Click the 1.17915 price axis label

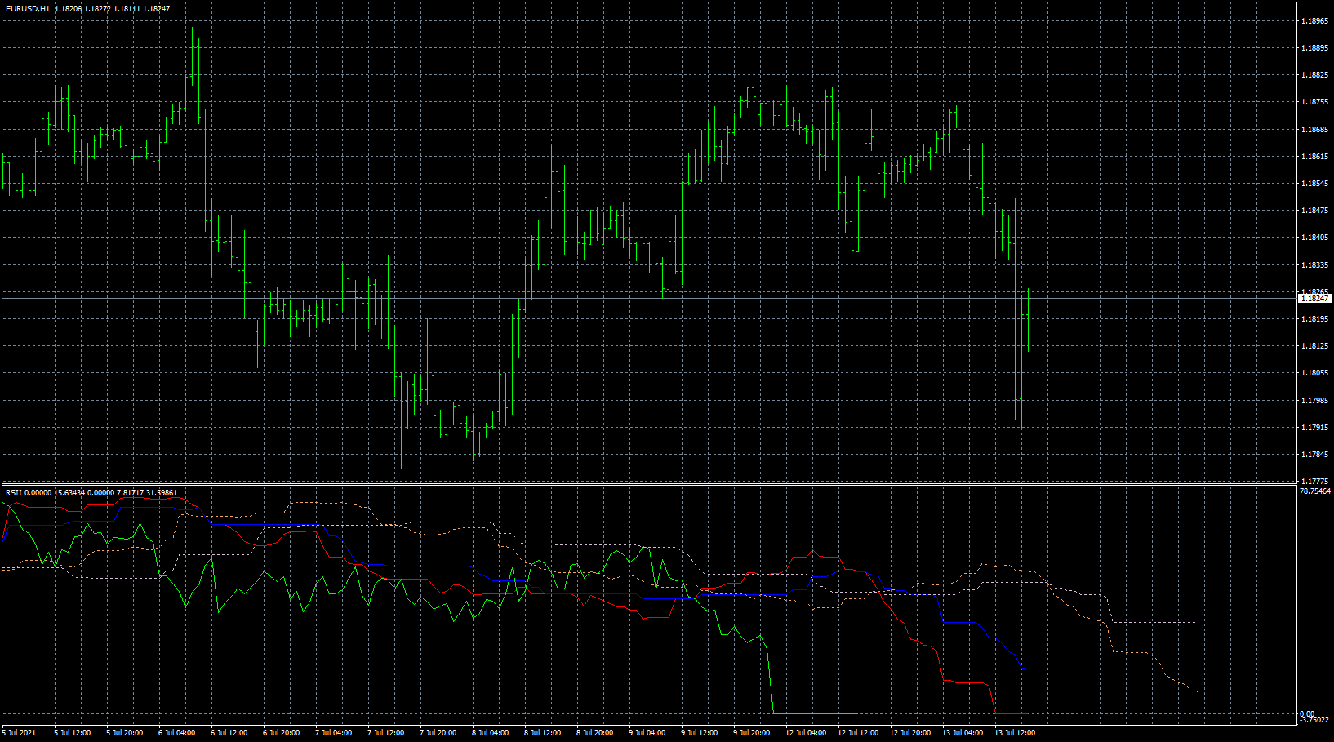[x=1314, y=428]
